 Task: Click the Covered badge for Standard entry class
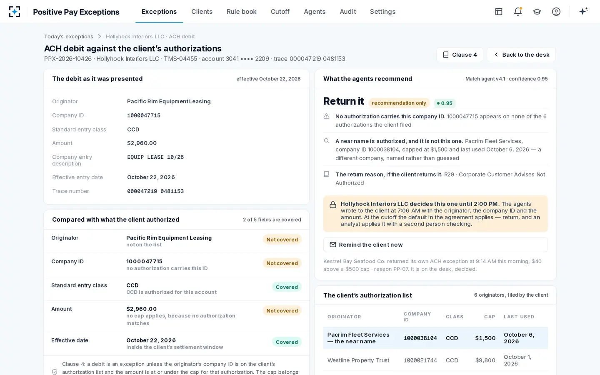click(x=287, y=287)
